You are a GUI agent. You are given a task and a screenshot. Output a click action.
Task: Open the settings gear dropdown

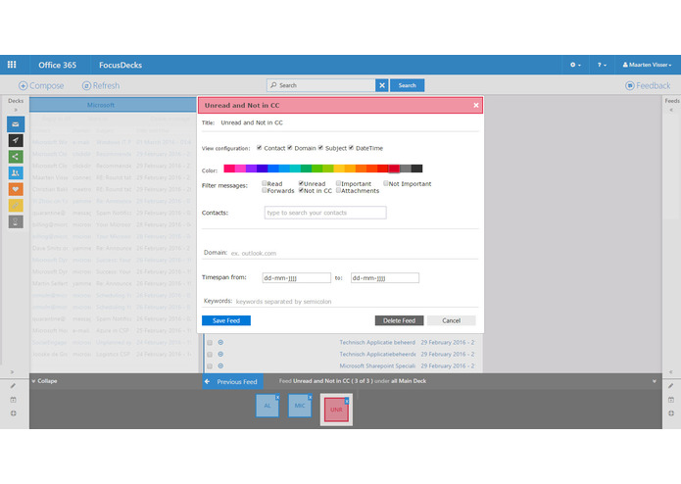tap(575, 65)
